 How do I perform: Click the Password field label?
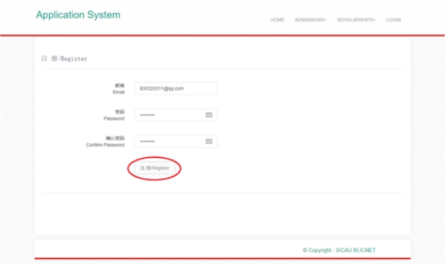click(114, 118)
